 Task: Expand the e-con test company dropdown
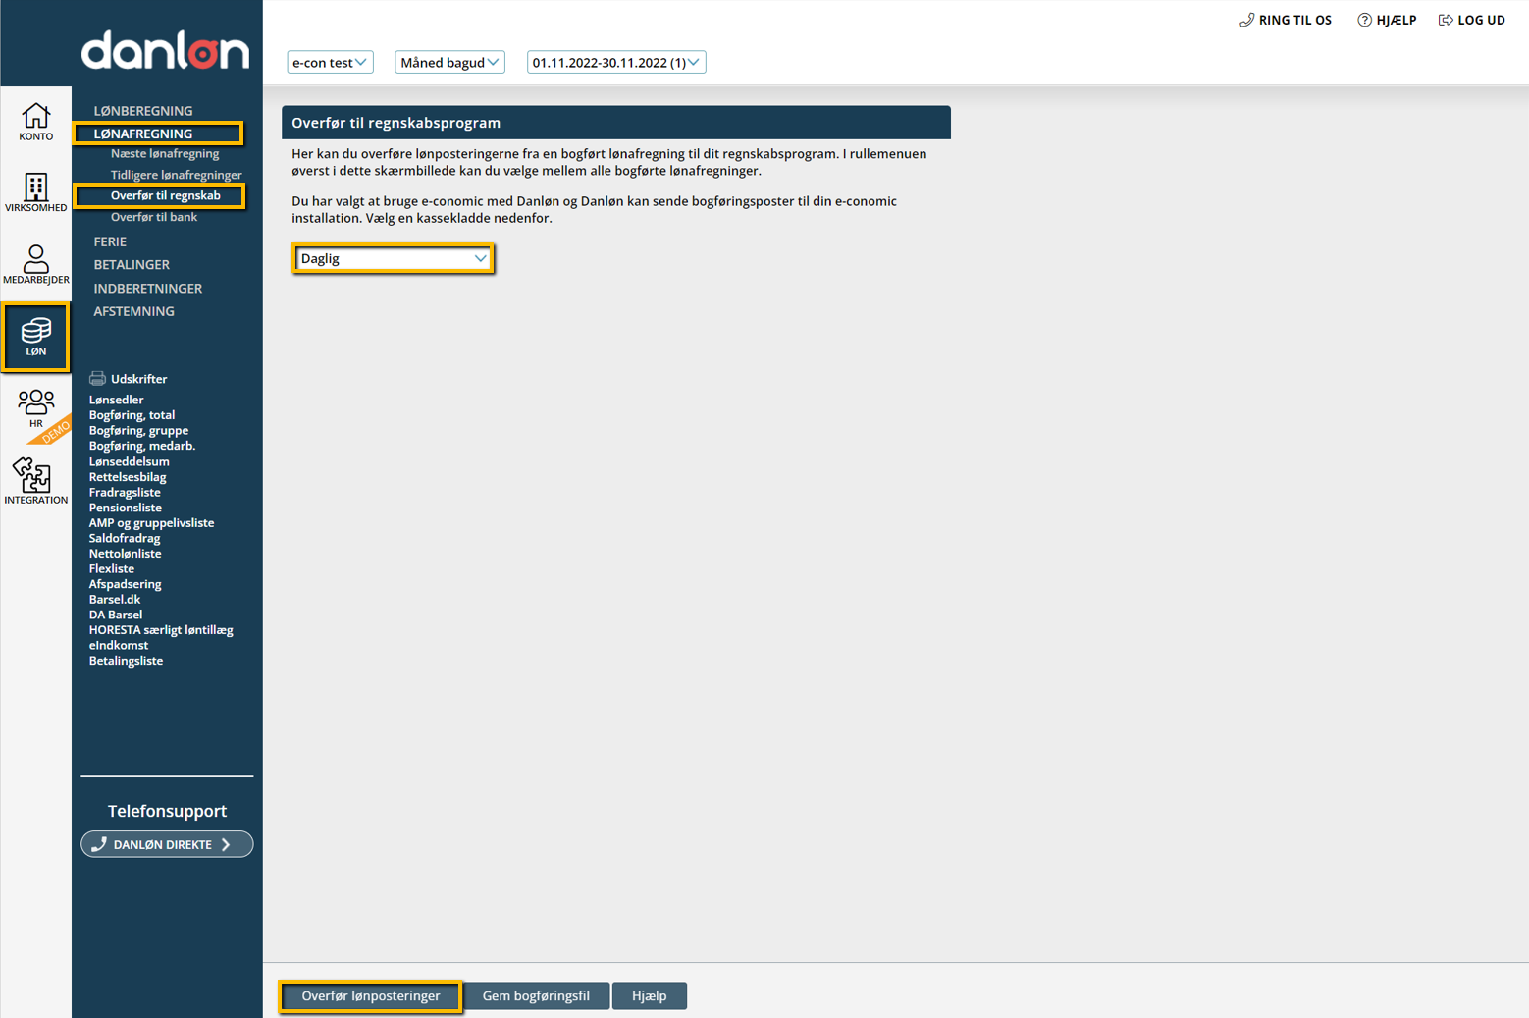coord(330,62)
